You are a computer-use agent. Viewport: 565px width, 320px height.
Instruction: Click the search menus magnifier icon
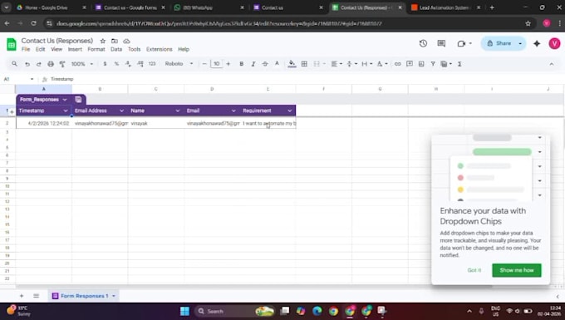pyautogui.click(x=14, y=64)
